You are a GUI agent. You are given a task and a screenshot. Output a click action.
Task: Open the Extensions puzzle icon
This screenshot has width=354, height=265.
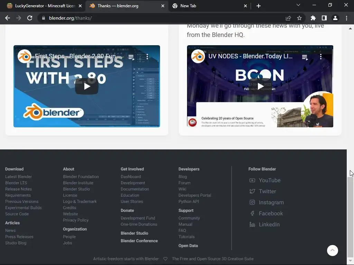pyautogui.click(x=313, y=18)
